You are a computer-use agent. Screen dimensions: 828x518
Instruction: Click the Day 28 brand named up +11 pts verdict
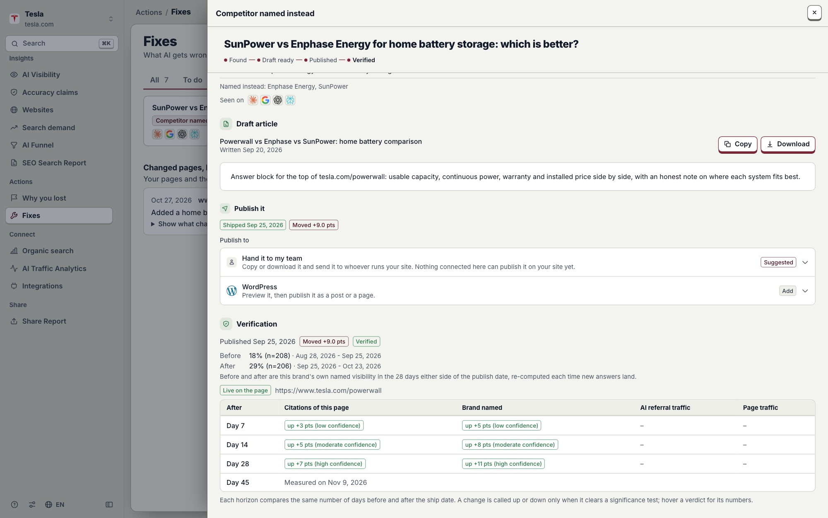point(503,464)
